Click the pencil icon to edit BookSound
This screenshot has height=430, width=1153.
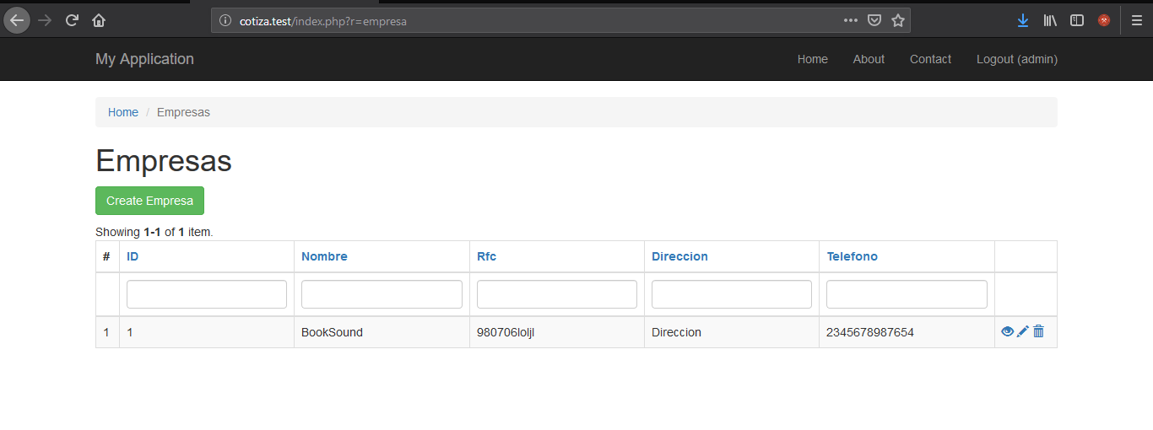pyautogui.click(x=1022, y=332)
